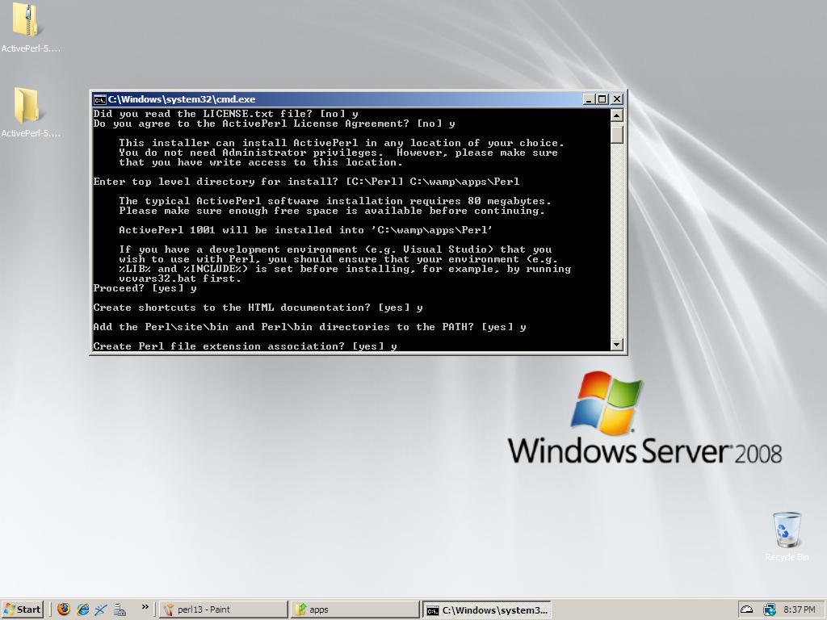Click the white tray icon left of network
Image resolution: width=827 pixels, height=620 pixels.
click(747, 610)
